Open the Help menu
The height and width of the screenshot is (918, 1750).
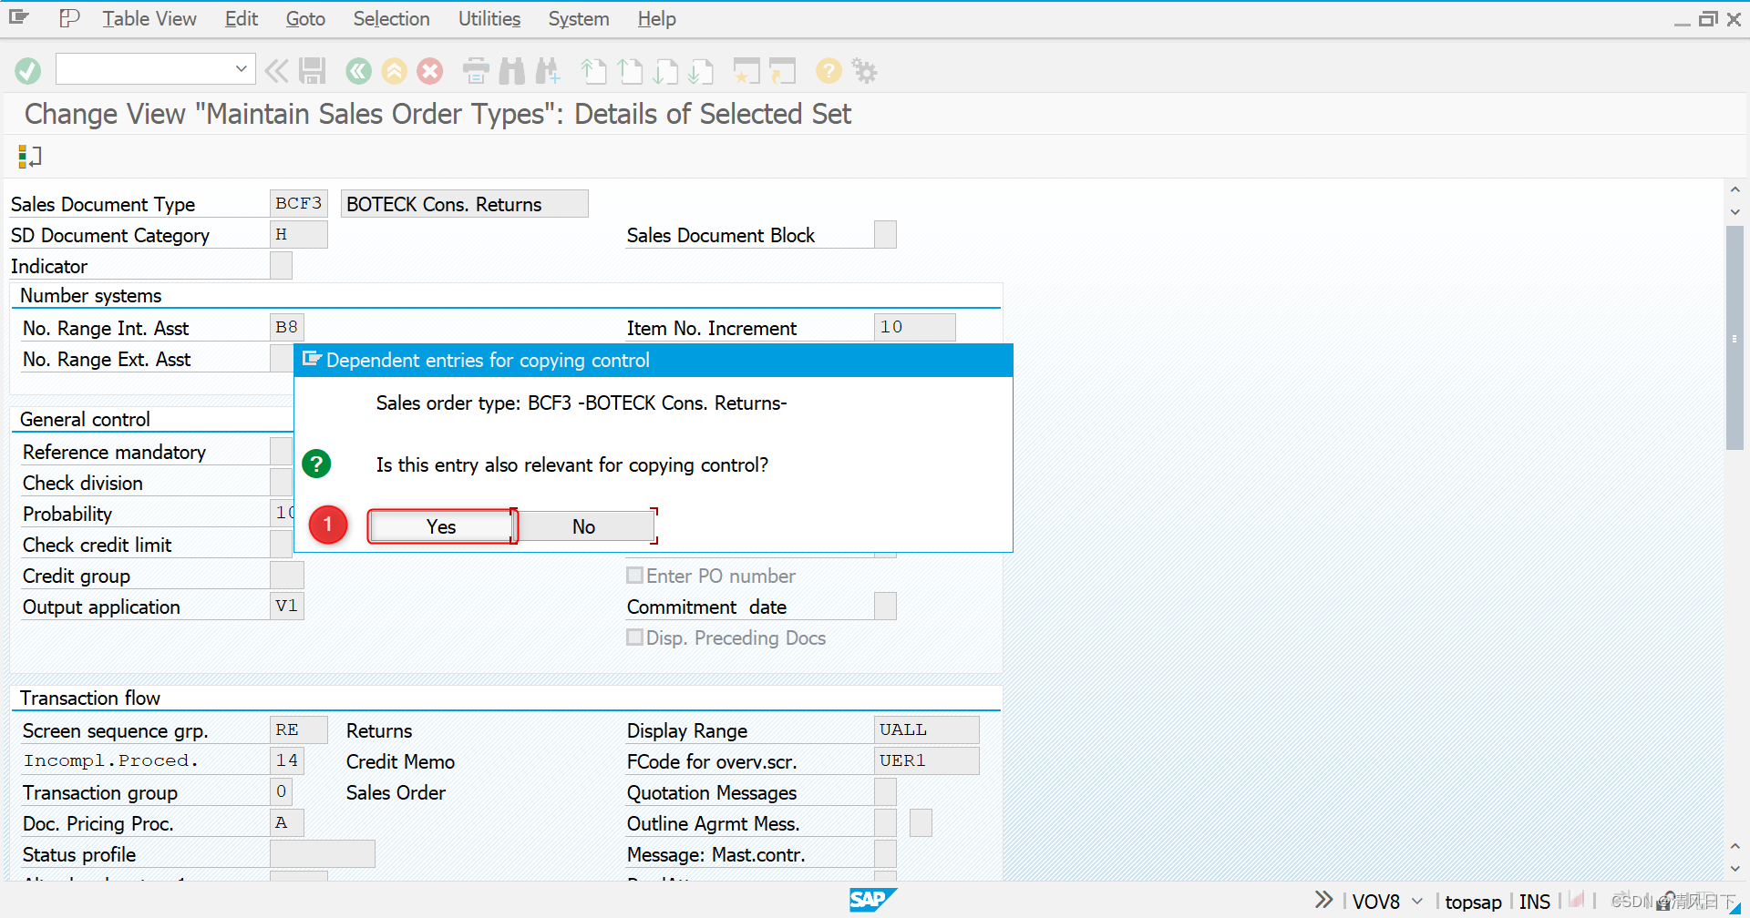656,18
